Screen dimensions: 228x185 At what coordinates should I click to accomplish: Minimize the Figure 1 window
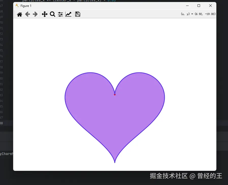187,6
